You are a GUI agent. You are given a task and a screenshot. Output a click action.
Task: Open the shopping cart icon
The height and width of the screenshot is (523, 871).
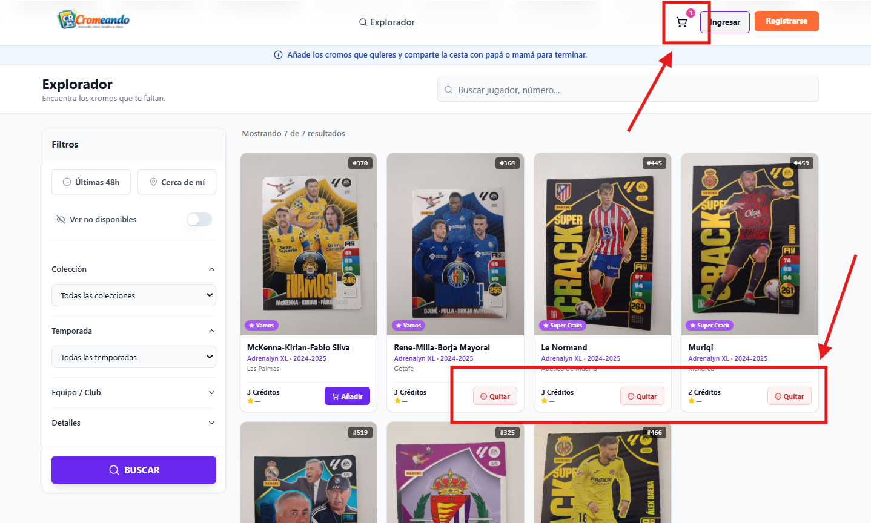[x=682, y=23]
